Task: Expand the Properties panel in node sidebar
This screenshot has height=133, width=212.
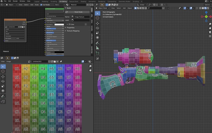Action: pyautogui.click(x=70, y=28)
